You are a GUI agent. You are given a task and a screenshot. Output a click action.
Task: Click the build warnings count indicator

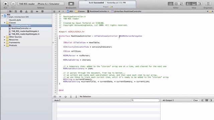click(x=111, y=7)
